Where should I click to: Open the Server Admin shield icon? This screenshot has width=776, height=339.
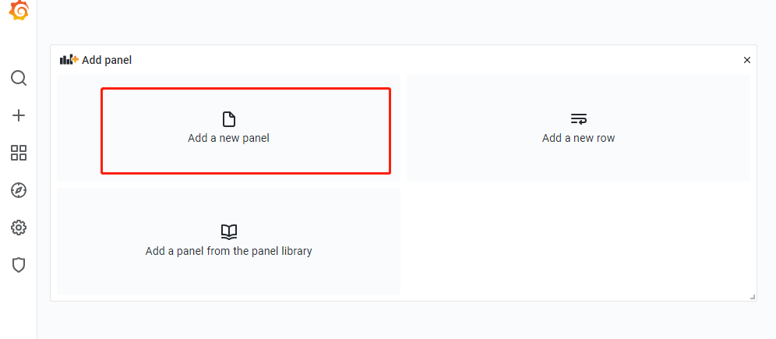[x=19, y=265]
